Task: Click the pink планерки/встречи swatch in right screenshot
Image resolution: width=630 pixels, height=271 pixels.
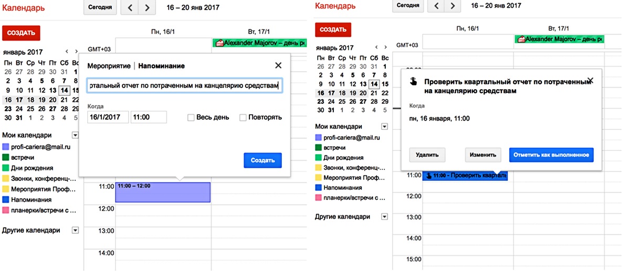Action: [318, 198]
